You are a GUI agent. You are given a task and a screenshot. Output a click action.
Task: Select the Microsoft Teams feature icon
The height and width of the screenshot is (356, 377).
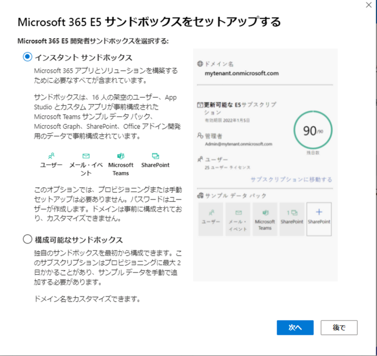coord(120,155)
